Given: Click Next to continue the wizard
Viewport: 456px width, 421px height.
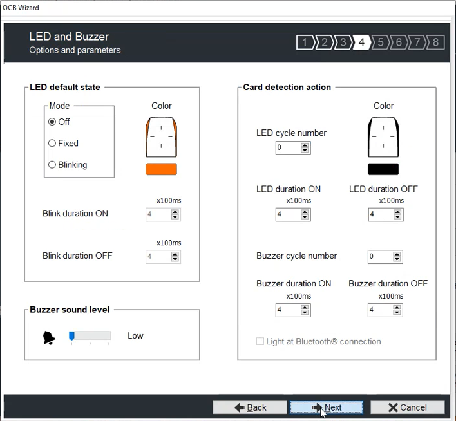Looking at the screenshot, I should tap(327, 407).
